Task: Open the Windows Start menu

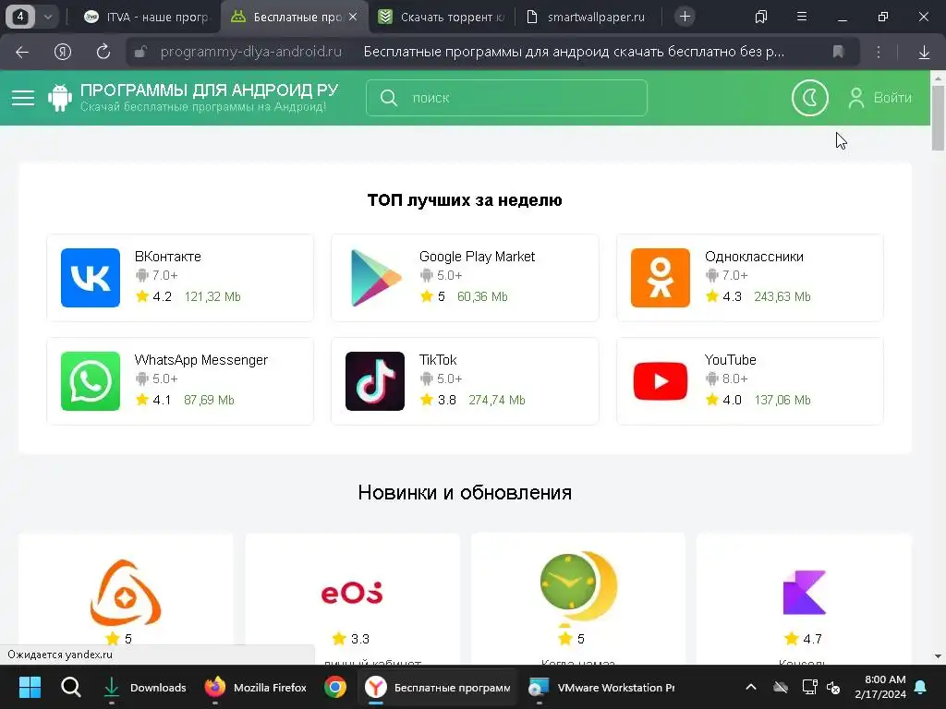Action: coord(30,687)
